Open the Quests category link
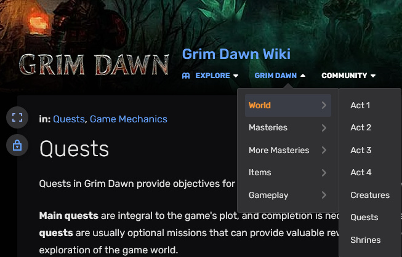This screenshot has height=257, width=402. (x=69, y=119)
